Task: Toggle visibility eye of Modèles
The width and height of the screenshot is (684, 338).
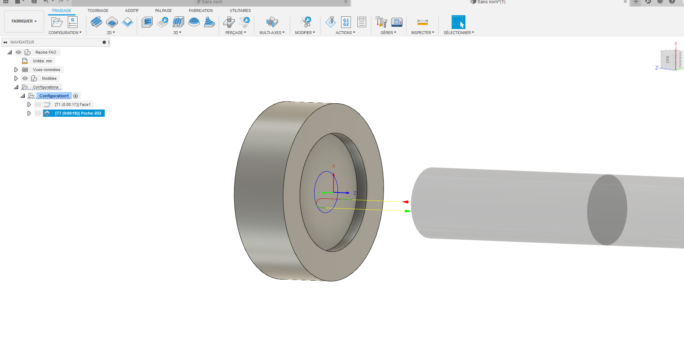Action: click(x=25, y=78)
